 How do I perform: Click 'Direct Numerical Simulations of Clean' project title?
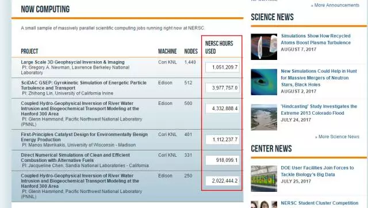(x=75, y=158)
